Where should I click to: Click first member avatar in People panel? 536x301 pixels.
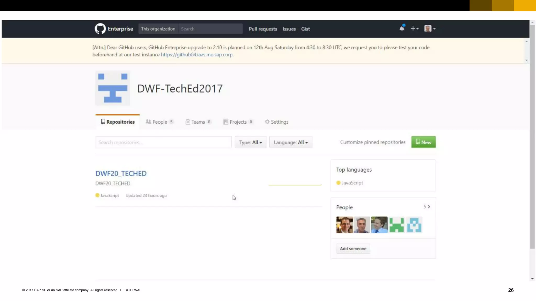tap(344, 225)
